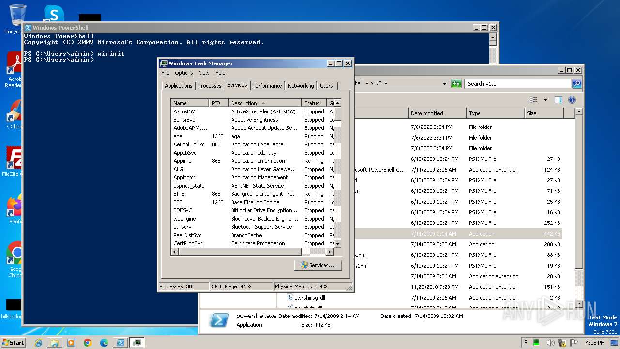Click the Explorer search magnifier icon

click(576, 84)
